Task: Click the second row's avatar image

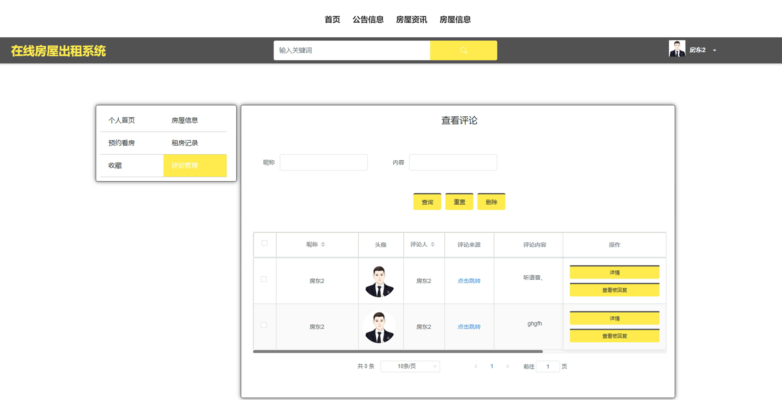Action: (x=379, y=327)
